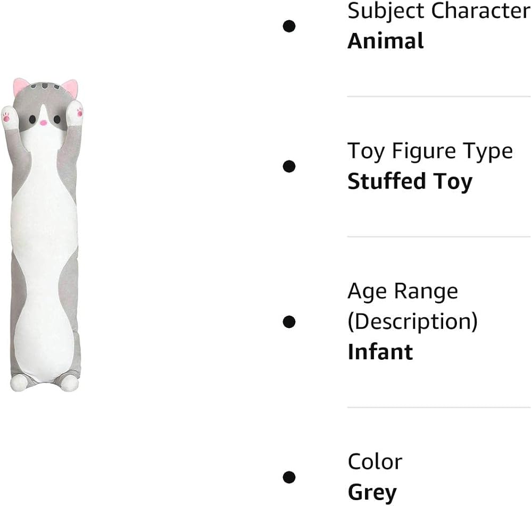Select the "Color" attribute label

[375, 461]
